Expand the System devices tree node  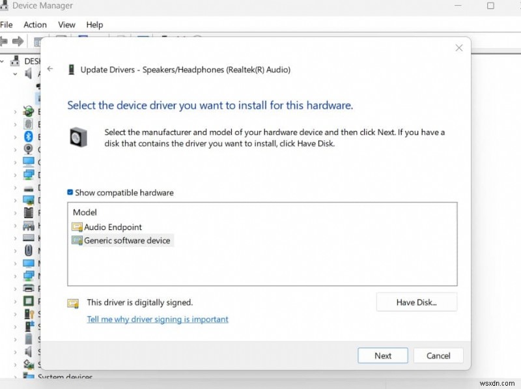click(14, 378)
